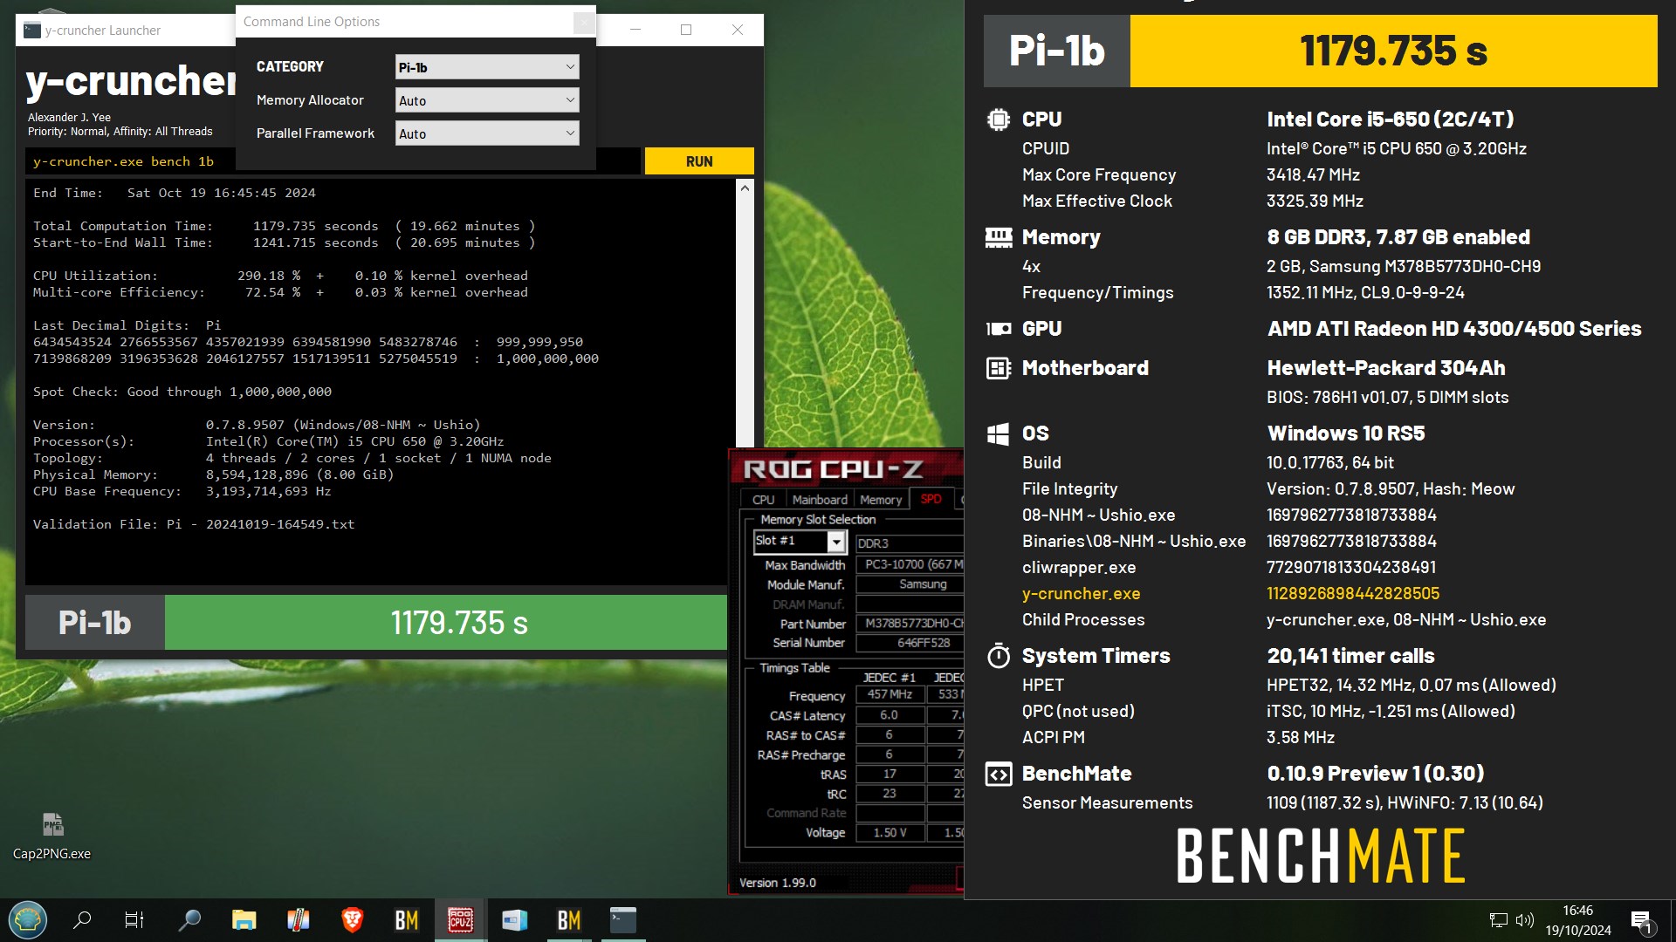Open the blue magnifier app on taskbar

click(x=189, y=919)
